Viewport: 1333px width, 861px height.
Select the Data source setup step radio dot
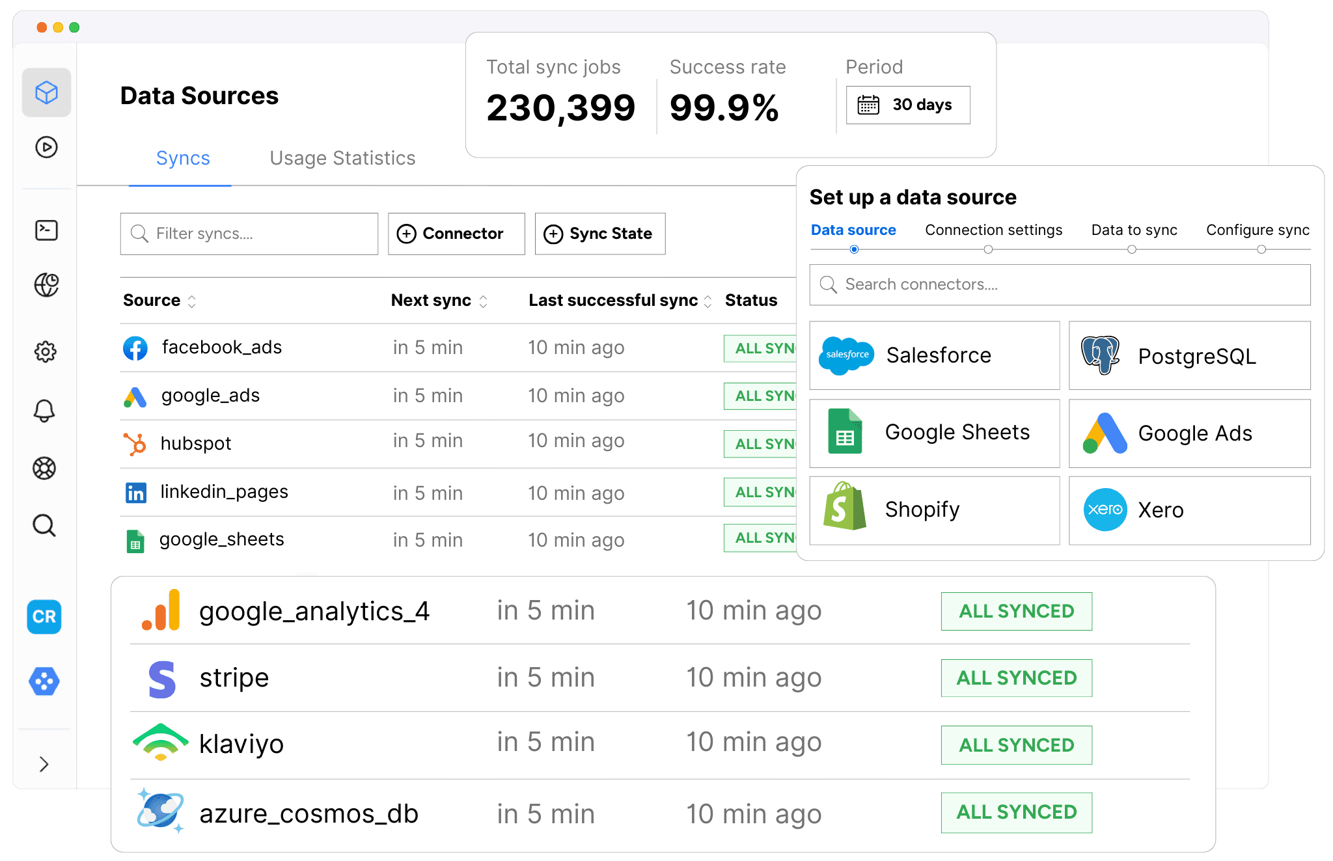(853, 249)
